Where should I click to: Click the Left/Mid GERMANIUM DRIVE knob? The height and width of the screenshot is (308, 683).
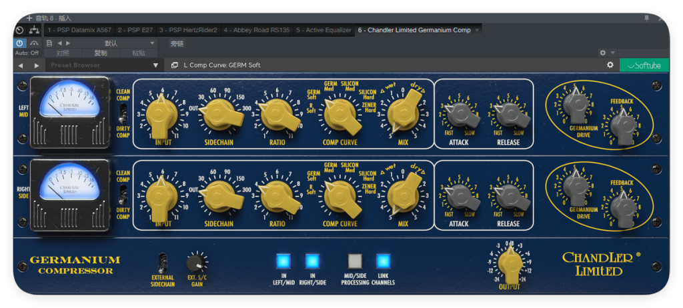[x=576, y=103]
